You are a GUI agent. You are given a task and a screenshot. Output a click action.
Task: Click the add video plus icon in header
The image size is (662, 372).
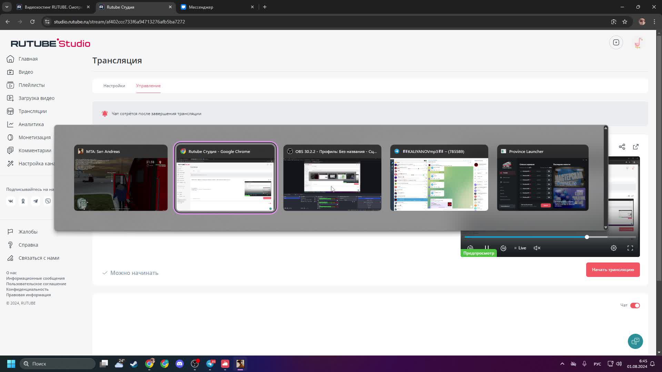(616, 42)
